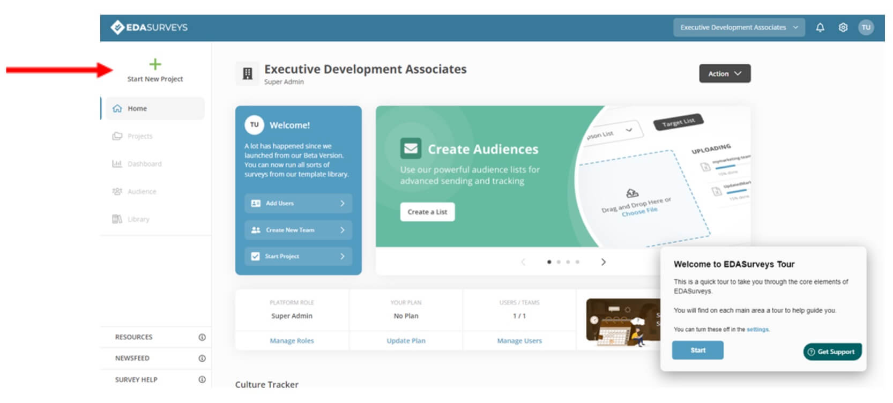
Task: Click the No Plan value text
Action: (x=406, y=316)
